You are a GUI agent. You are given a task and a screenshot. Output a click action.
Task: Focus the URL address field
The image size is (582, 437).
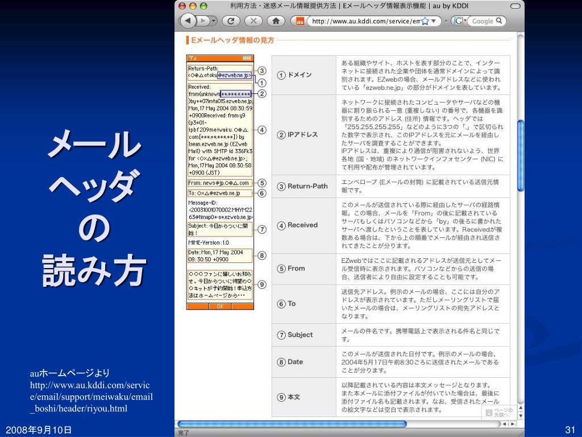coord(365,21)
